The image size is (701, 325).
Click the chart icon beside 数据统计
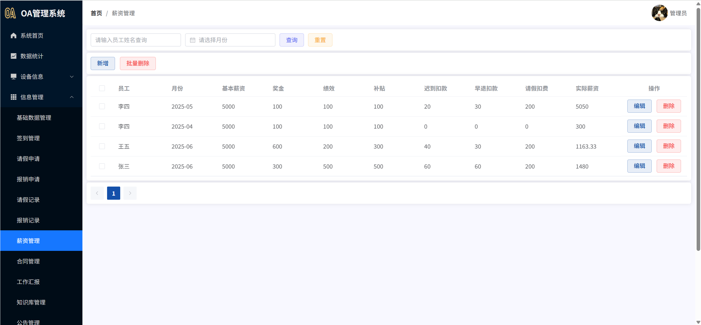pos(13,56)
